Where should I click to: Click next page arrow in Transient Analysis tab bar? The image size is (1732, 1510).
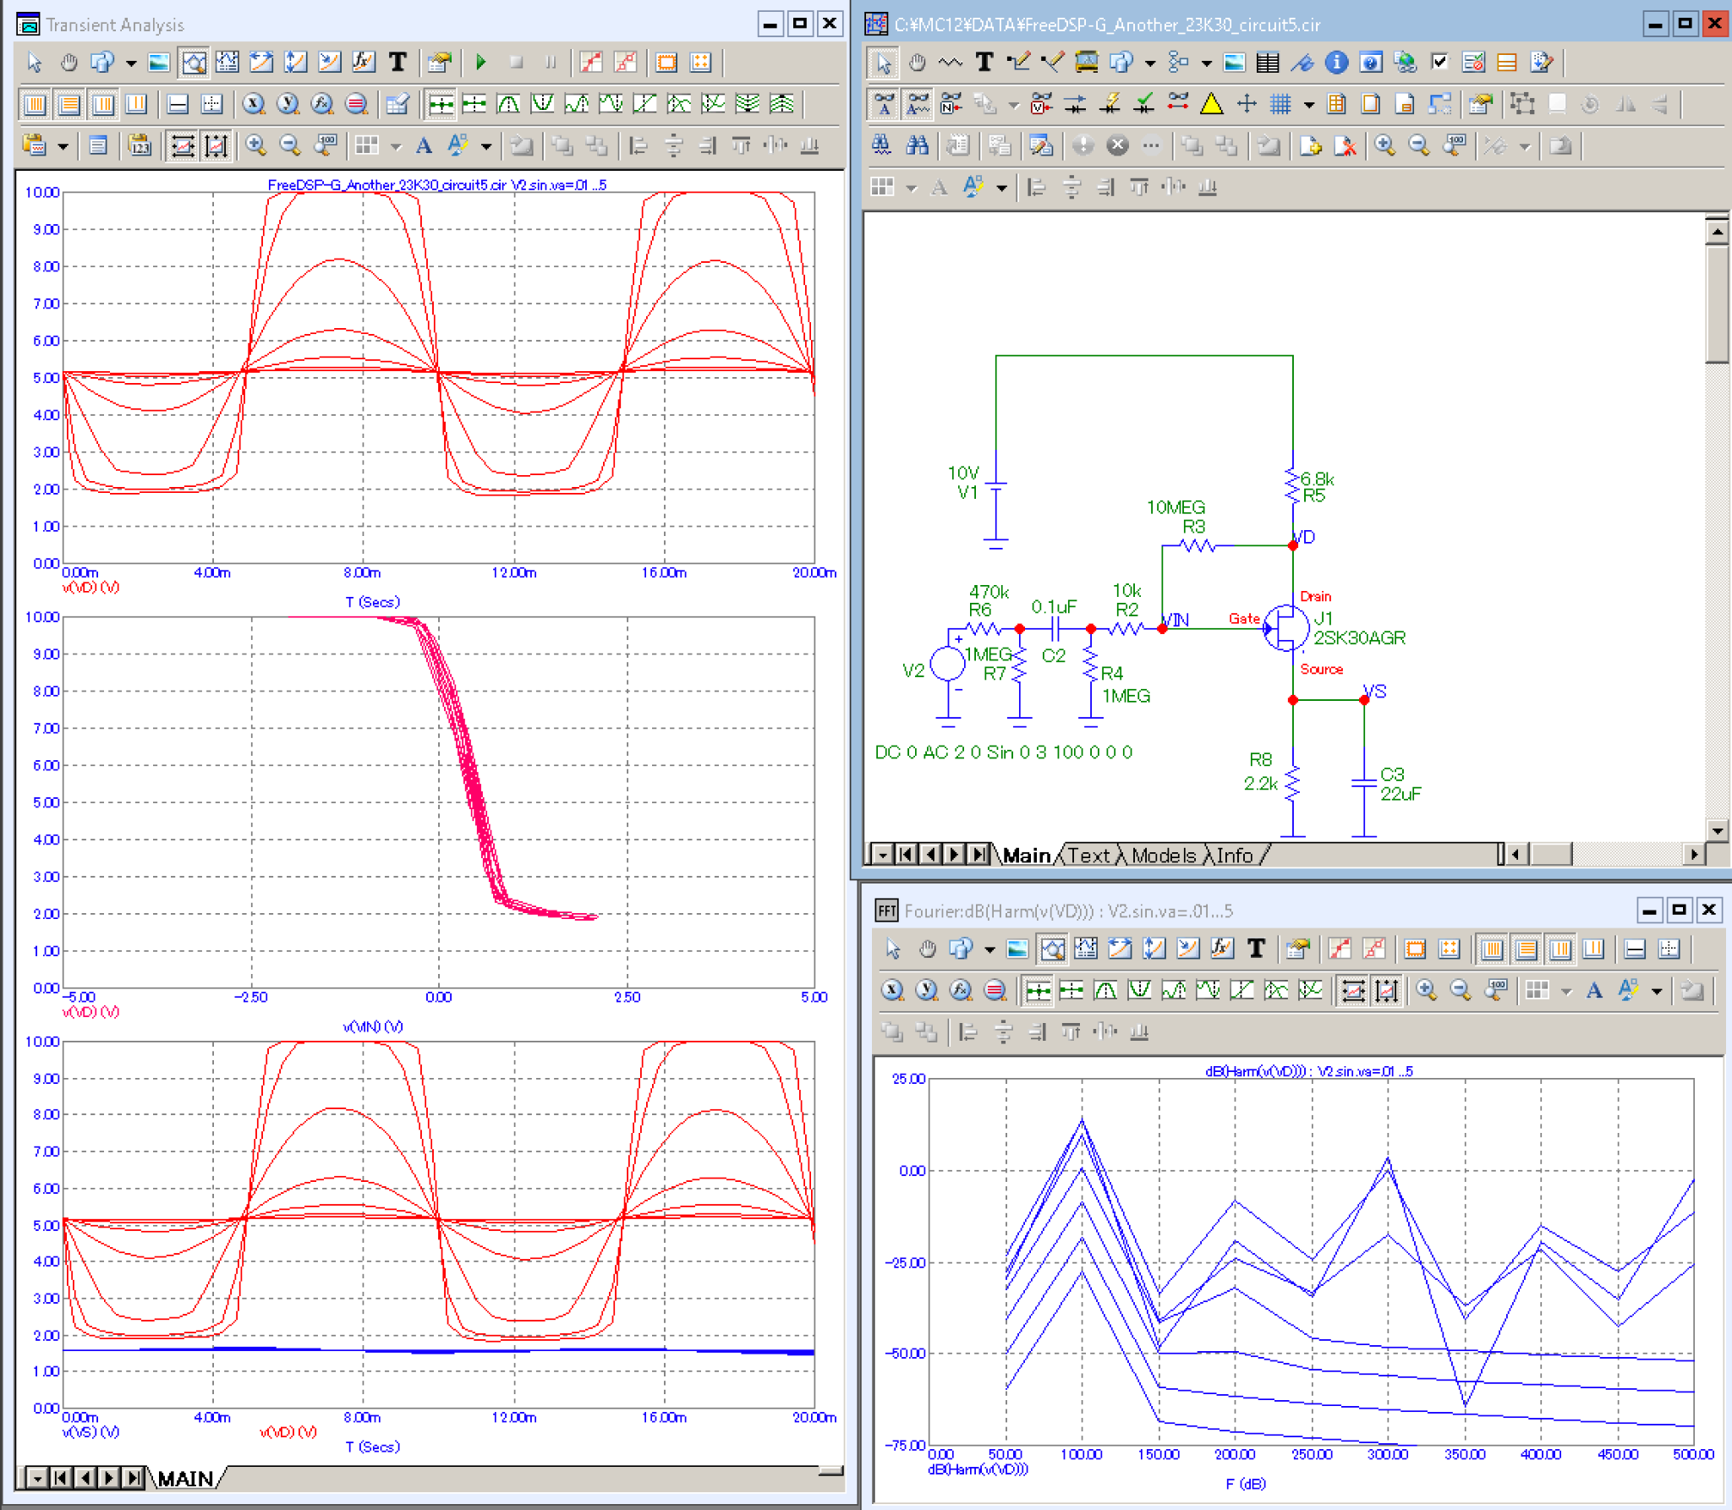click(109, 1478)
